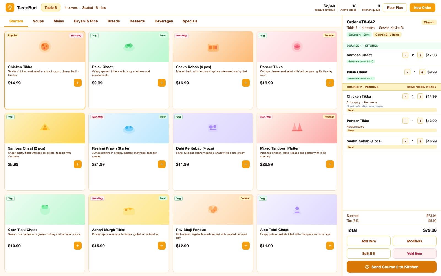
Task: Switch to the Mains tab
Action: click(x=59, y=21)
